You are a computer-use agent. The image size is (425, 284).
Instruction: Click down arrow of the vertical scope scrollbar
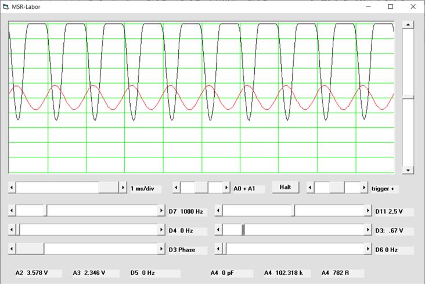coord(408,170)
